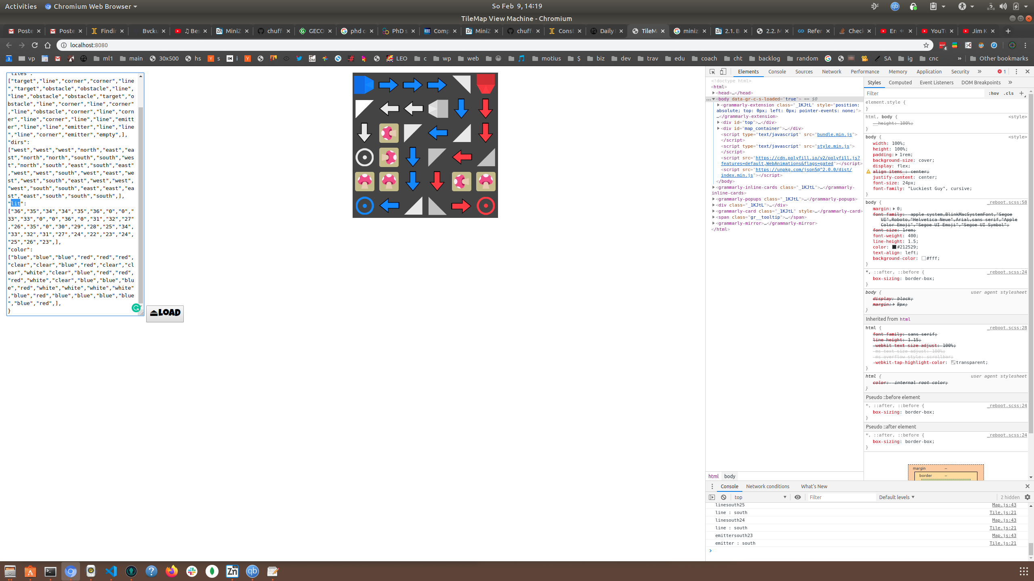Go to the browser home page icon
Viewport: 1034px width, 581px height.
coord(48,45)
